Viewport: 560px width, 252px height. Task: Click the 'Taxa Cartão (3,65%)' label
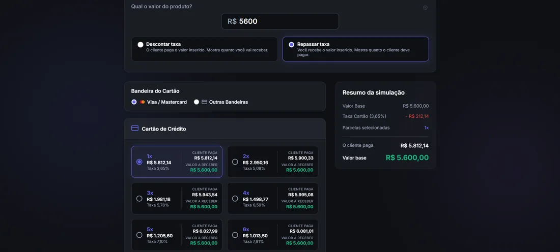[x=365, y=116]
